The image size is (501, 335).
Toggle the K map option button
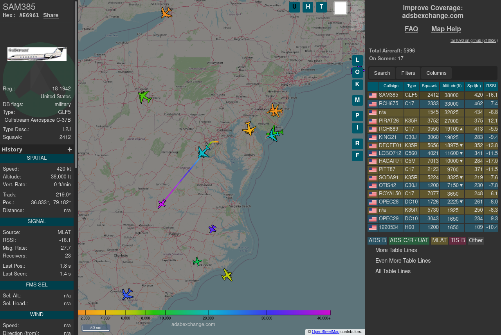(357, 85)
